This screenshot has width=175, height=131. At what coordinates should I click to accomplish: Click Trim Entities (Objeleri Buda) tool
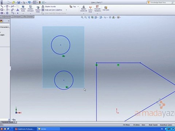point(23,8)
